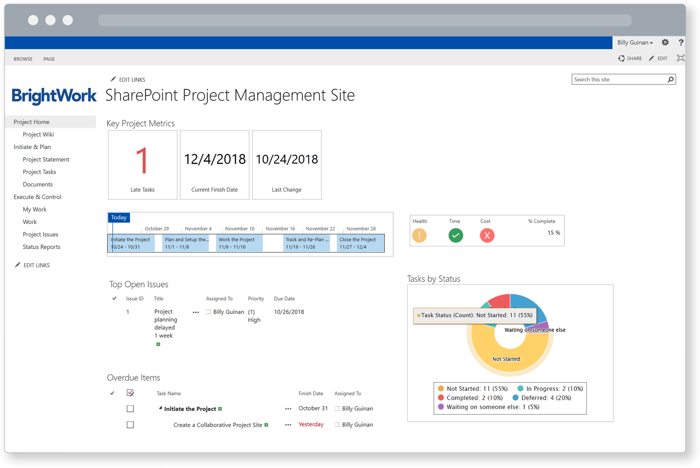This screenshot has height=468, width=700.
Task: Click the Edit page pencil icon
Action: [x=651, y=58]
